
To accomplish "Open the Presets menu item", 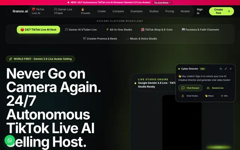I will point(85,11).
